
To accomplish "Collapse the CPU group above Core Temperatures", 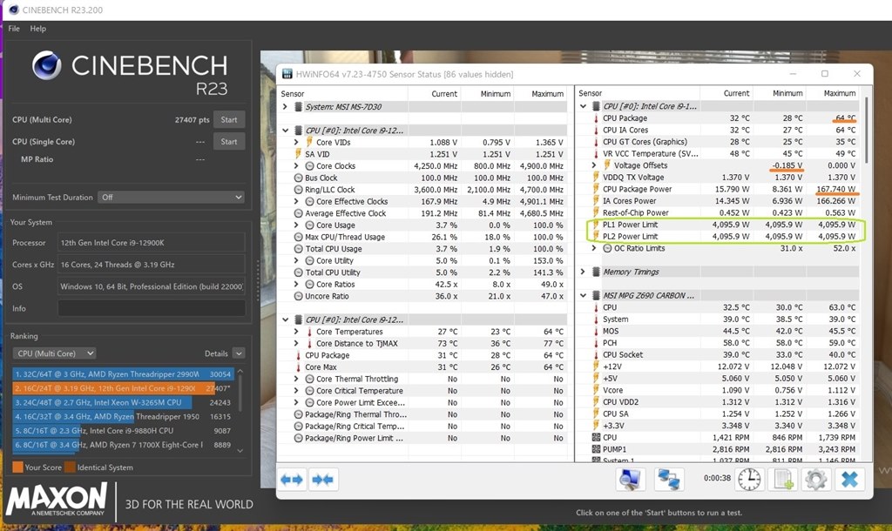I will 286,320.
